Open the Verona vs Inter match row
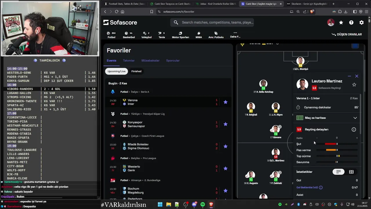The image size is (371, 209). coord(168,102)
